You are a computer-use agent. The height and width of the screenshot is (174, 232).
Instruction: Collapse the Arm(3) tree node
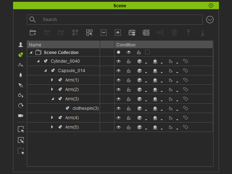pos(52,99)
